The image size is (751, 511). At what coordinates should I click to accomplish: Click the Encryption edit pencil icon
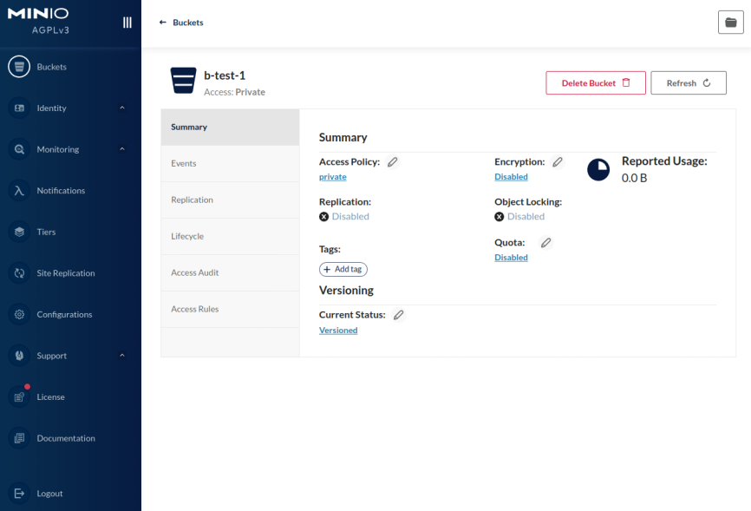tap(558, 162)
